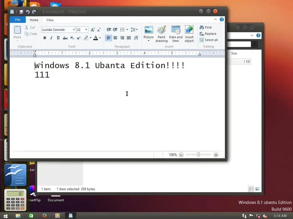Open the bullet list style dropdown arrow

(127, 30)
